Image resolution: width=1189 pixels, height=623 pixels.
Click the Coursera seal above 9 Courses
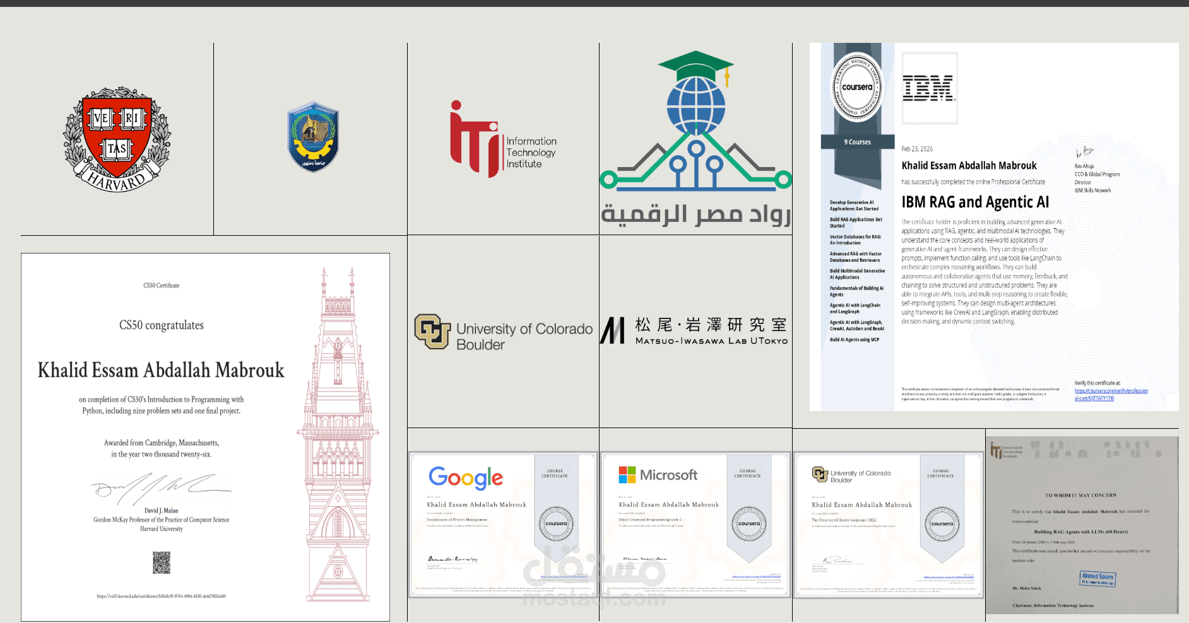tap(857, 88)
